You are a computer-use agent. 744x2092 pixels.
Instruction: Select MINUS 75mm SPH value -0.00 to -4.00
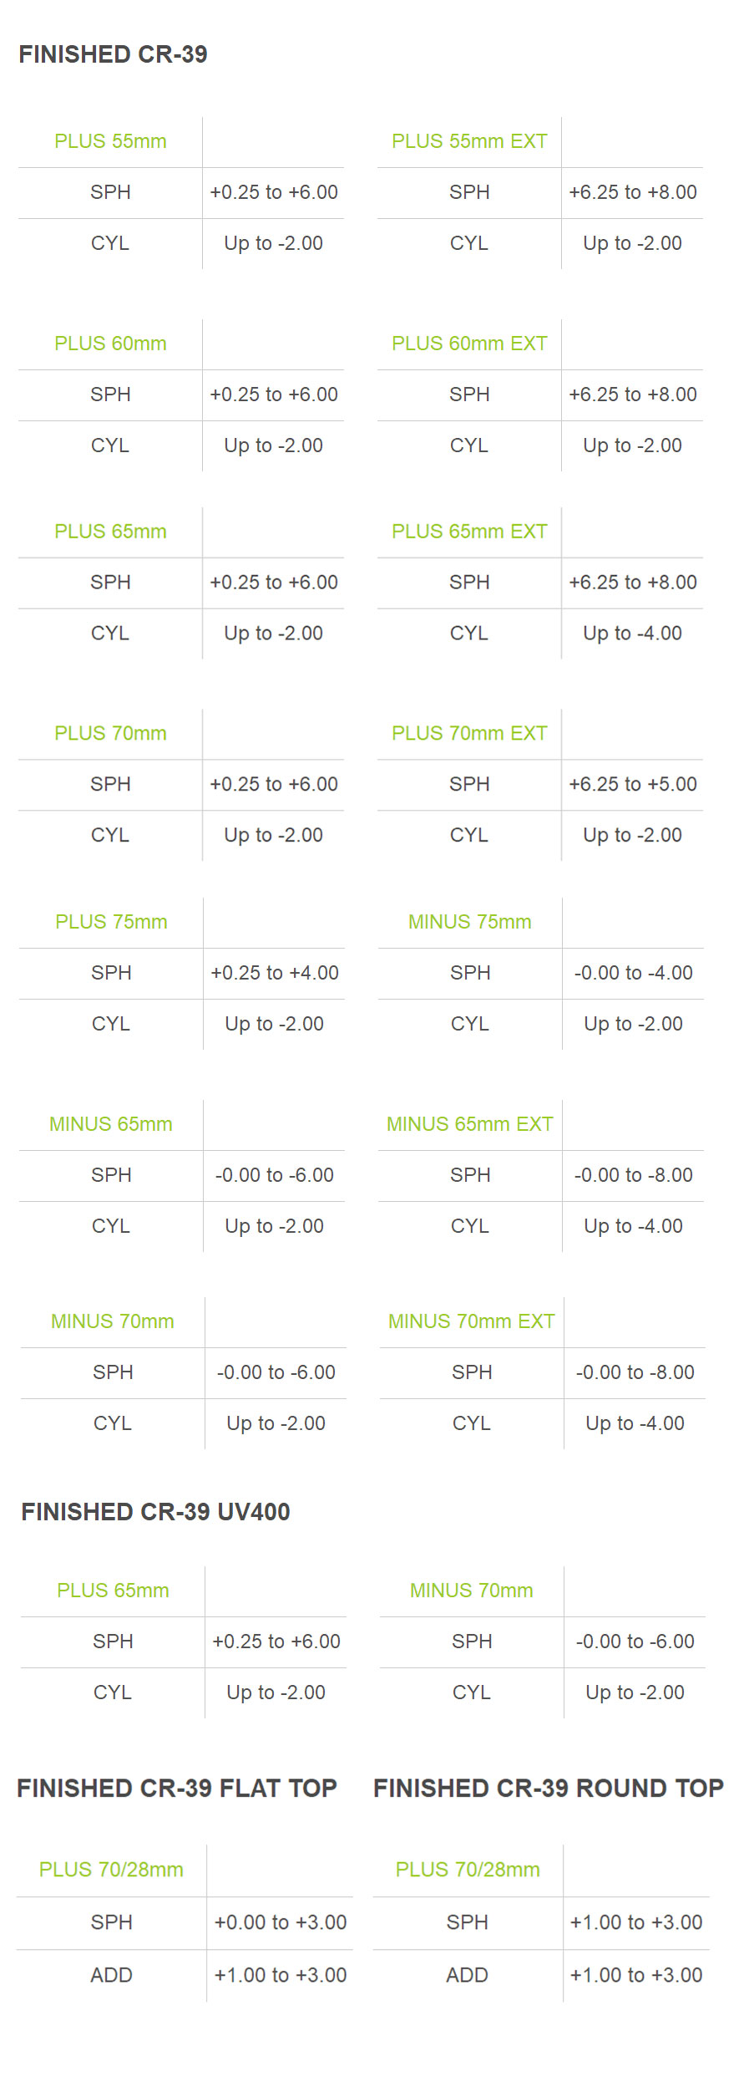(x=634, y=973)
